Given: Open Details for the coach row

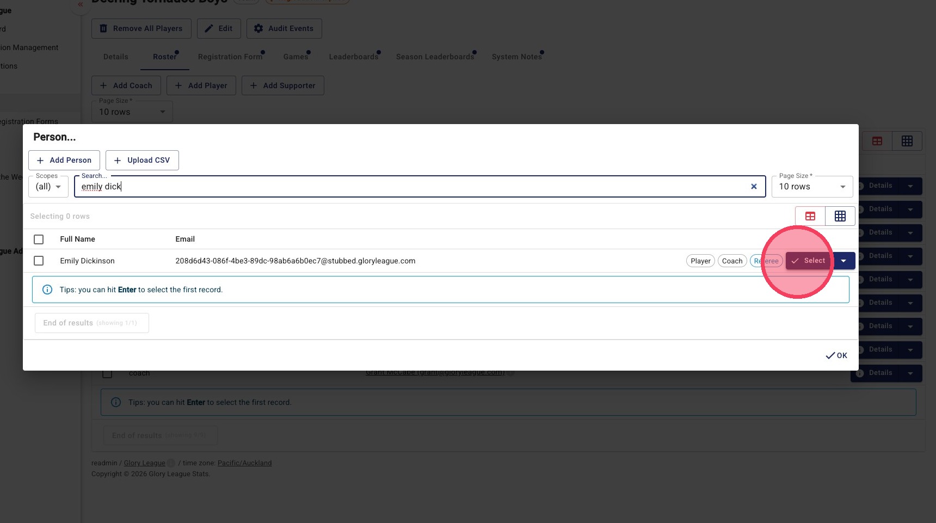Looking at the screenshot, I should pyautogui.click(x=875, y=373).
